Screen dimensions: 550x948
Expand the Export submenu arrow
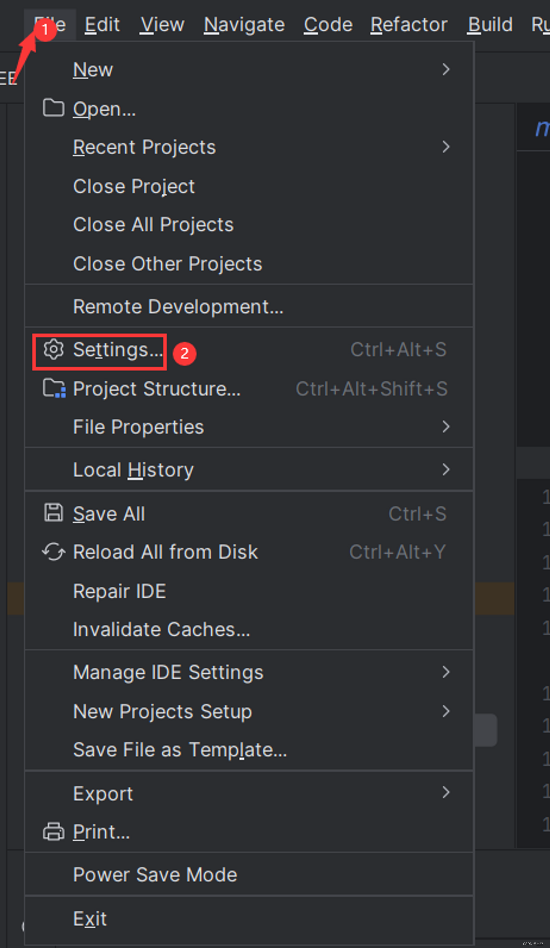pyautogui.click(x=446, y=793)
